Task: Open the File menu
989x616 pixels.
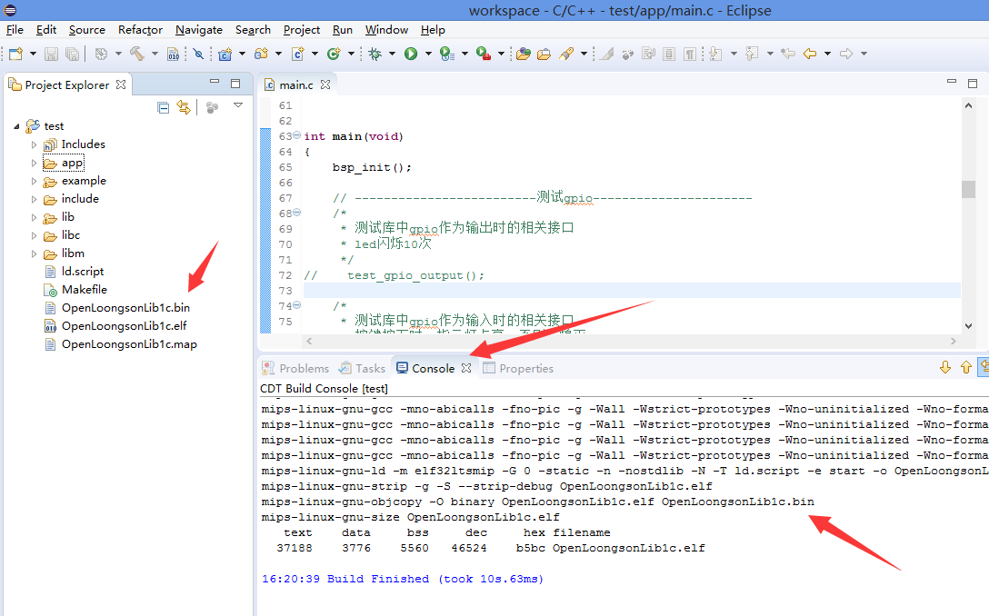Action: [x=15, y=30]
